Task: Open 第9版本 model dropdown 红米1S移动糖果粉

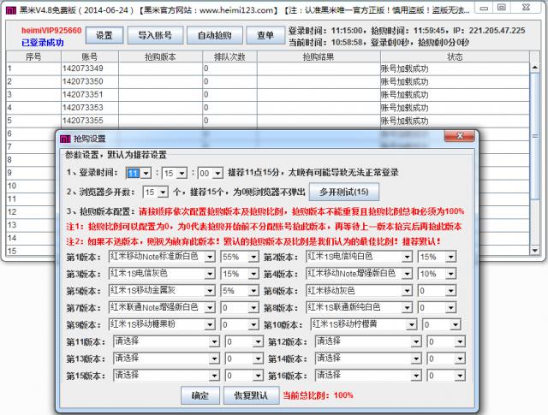Action: (162, 325)
